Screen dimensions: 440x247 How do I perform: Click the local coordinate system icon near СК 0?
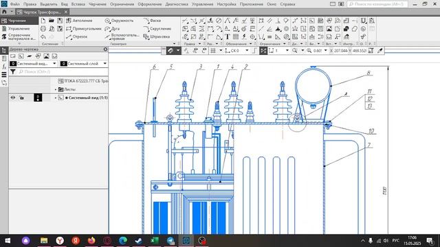(x=228, y=51)
